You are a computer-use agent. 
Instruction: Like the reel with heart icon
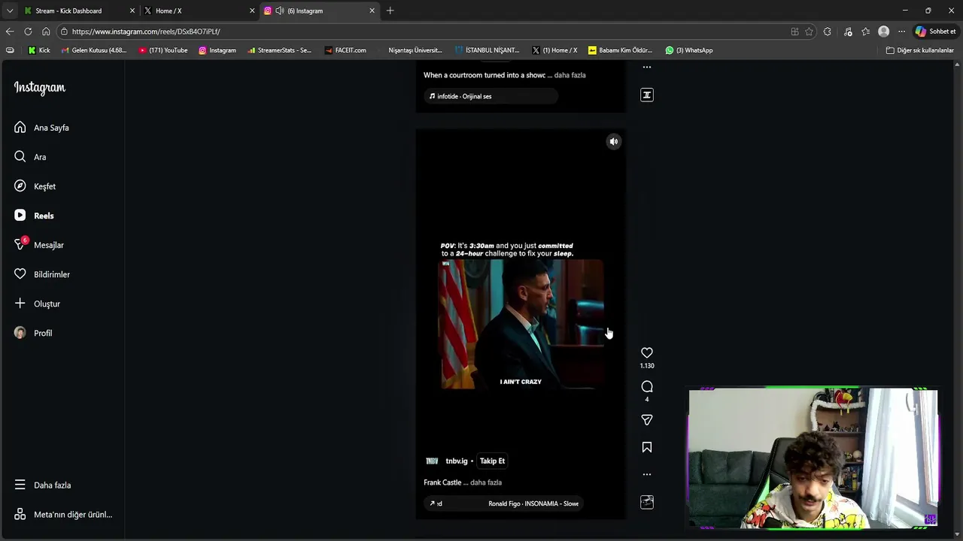647,352
